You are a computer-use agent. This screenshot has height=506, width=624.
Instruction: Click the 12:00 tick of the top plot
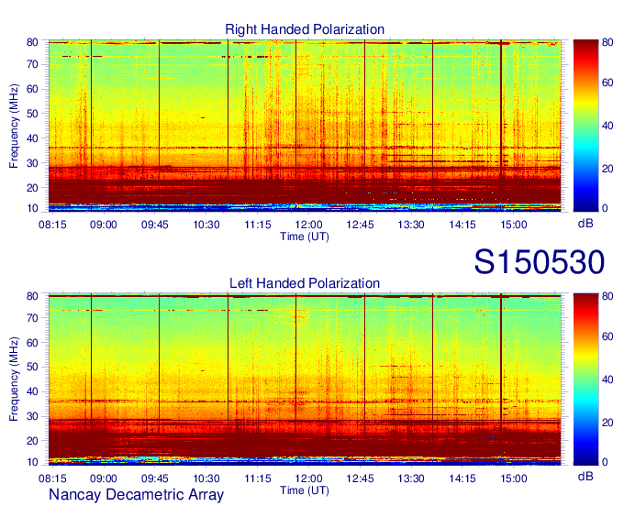pyautogui.click(x=309, y=225)
